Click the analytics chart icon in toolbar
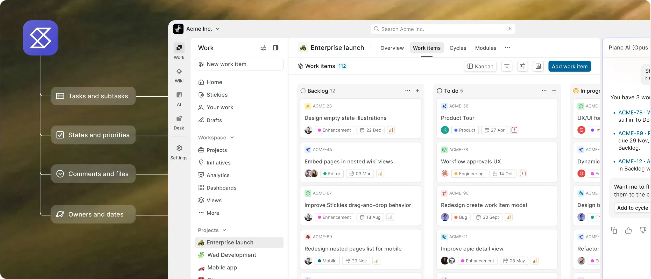 [538, 66]
